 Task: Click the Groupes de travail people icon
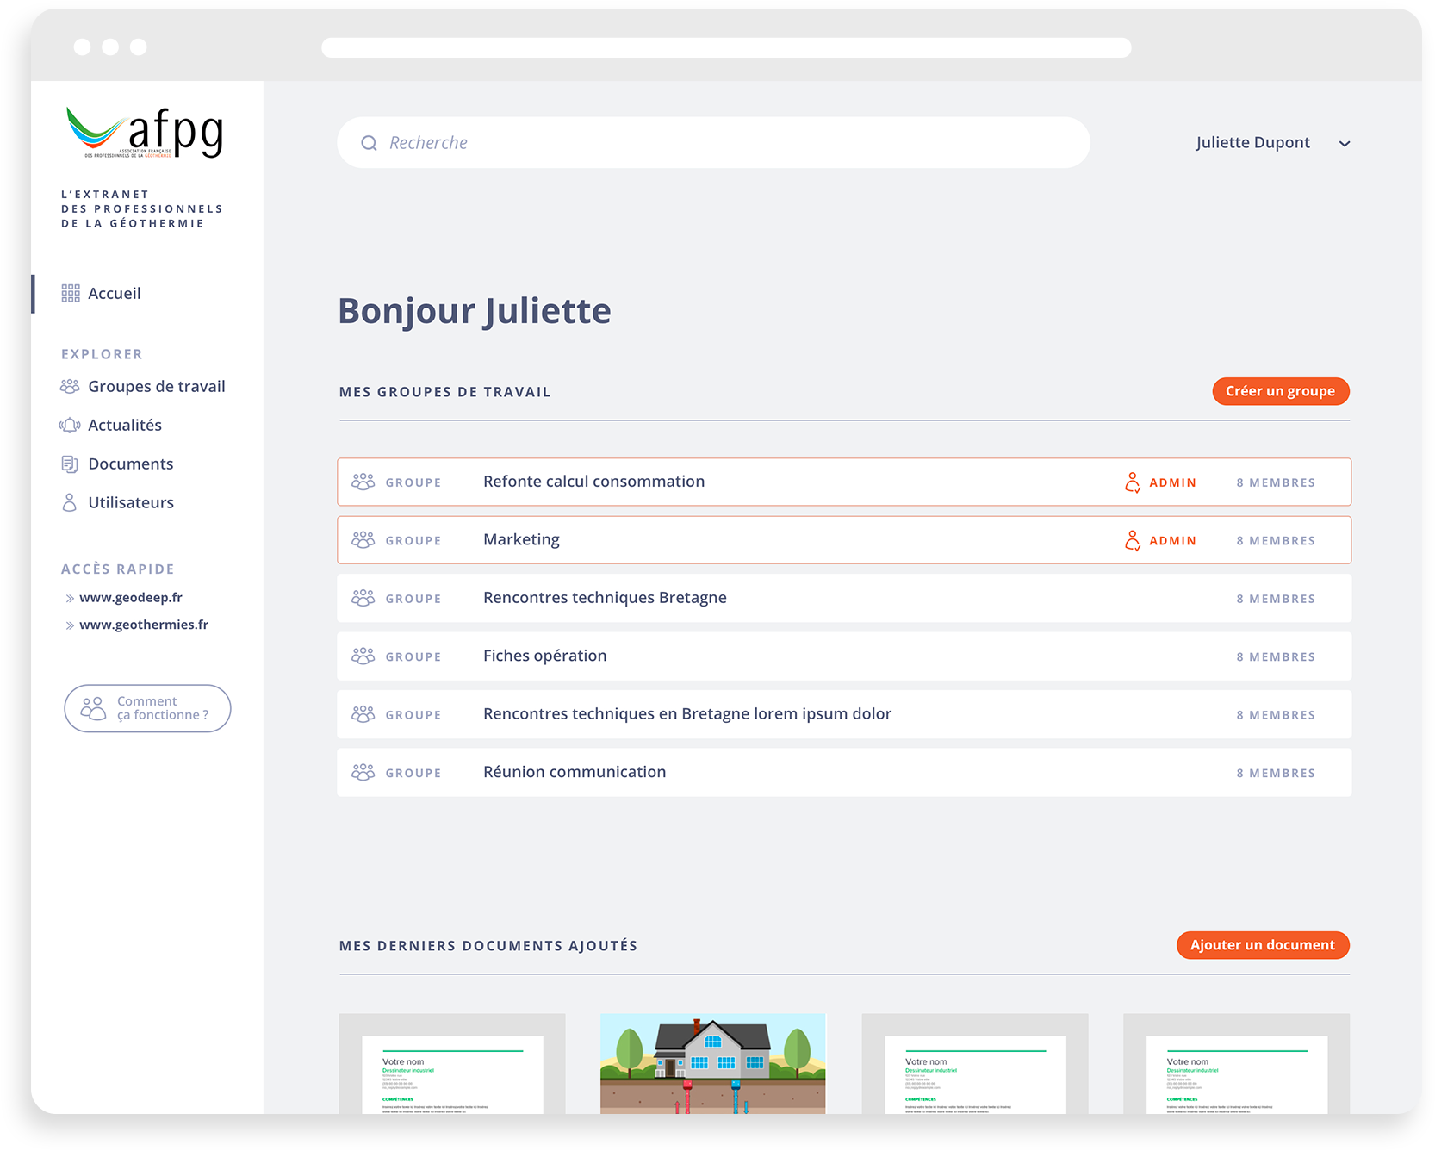coord(70,387)
